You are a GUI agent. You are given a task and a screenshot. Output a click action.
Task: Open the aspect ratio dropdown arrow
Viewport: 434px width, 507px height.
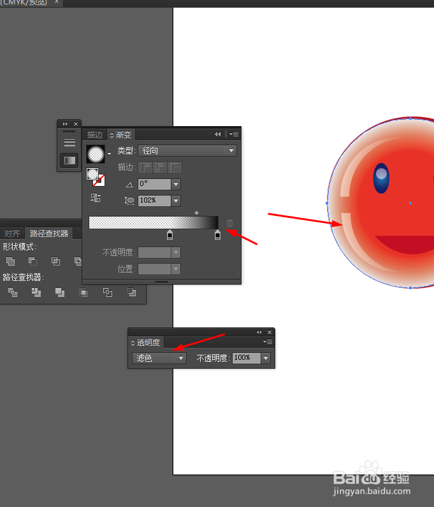click(x=176, y=201)
